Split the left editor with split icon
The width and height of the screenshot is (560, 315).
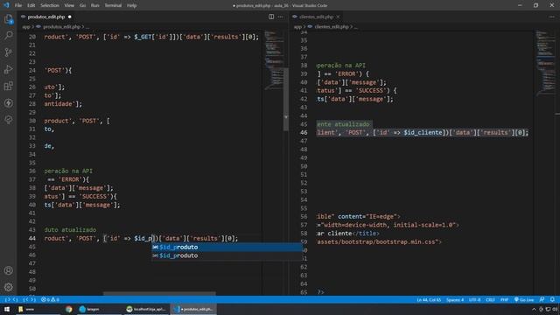click(x=271, y=17)
